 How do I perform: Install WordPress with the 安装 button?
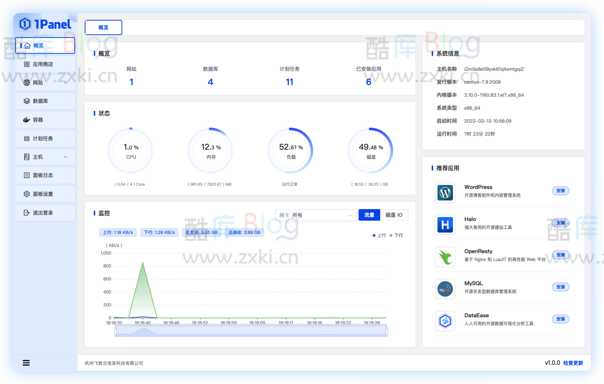tap(560, 191)
